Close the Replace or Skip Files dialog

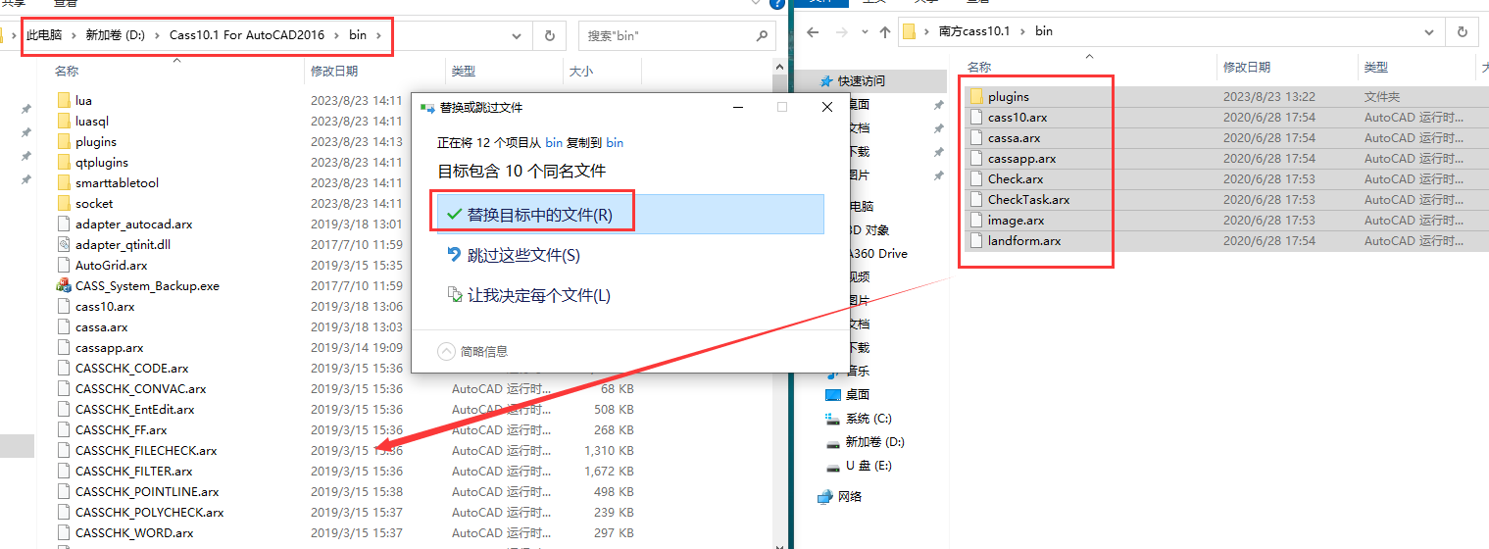click(827, 107)
